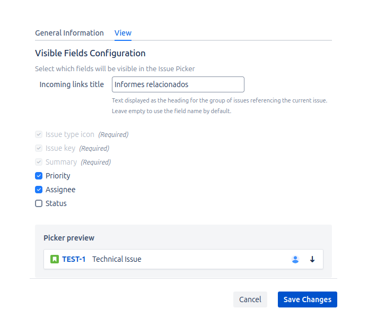Click the Picker preview heading
368x334 pixels.
click(69, 238)
